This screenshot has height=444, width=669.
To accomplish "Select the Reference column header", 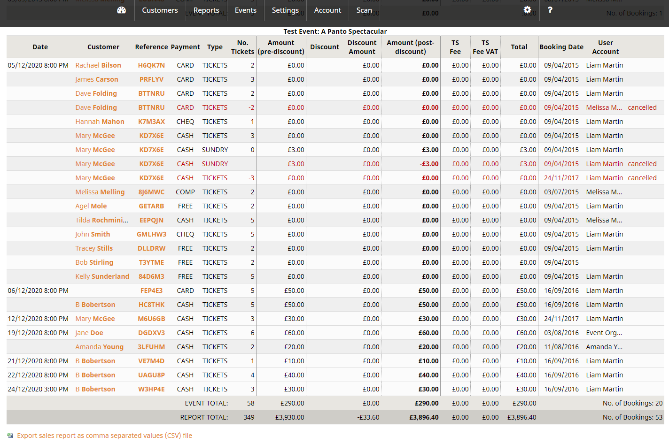I will [x=151, y=47].
